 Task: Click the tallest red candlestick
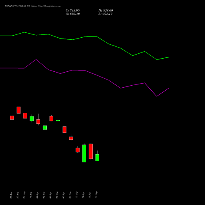[x=91, y=151]
